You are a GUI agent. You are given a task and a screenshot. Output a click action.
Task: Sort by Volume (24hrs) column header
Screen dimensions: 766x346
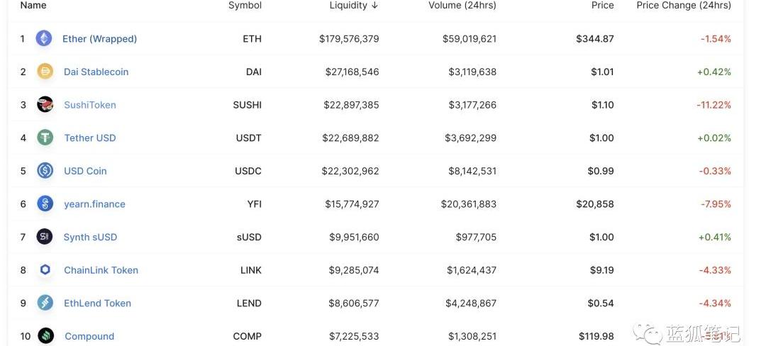[462, 6]
